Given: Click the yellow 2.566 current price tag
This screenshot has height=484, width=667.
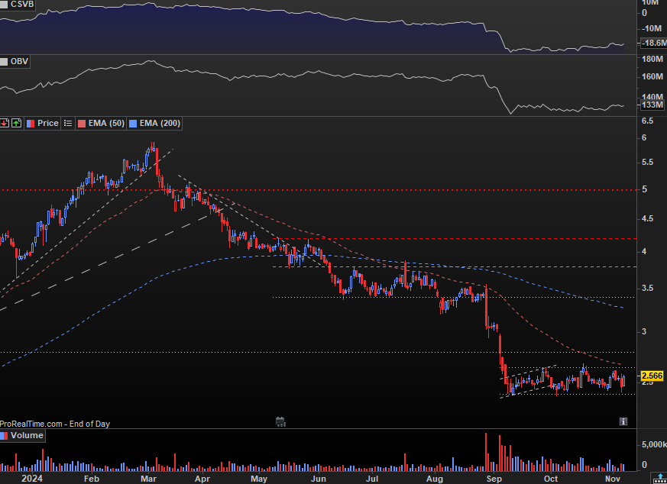Looking at the screenshot, I should 652,376.
